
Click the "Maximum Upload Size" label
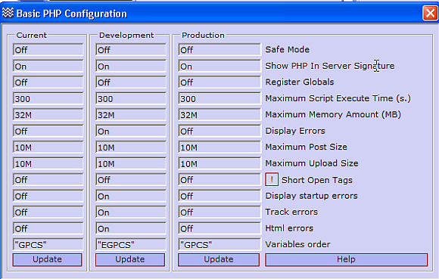[312, 163]
